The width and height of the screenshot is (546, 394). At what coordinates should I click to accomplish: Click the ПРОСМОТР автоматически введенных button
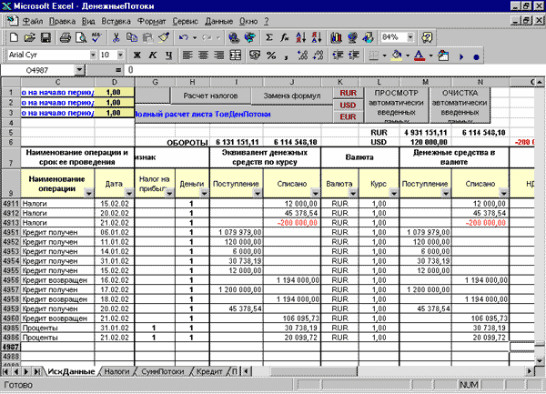396,106
